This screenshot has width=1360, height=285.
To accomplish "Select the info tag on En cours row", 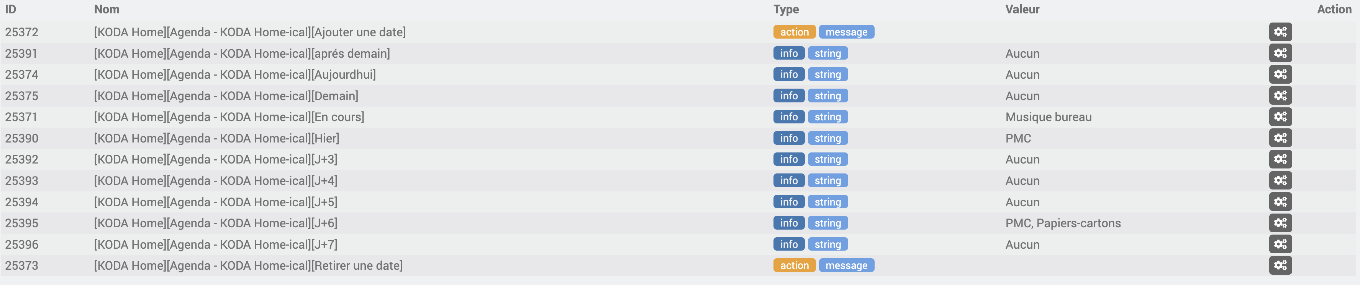I will tap(789, 117).
